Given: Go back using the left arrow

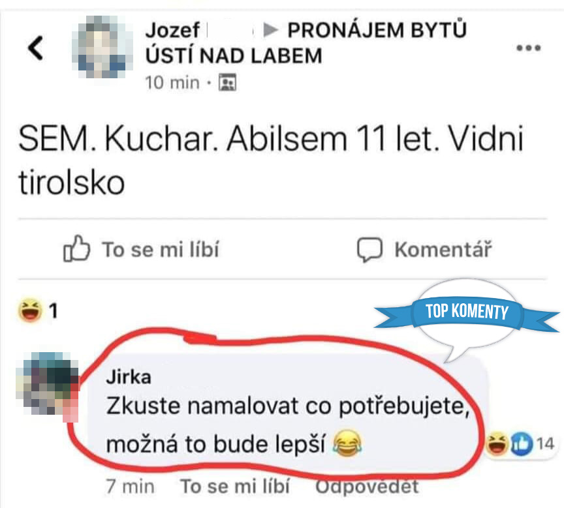Looking at the screenshot, I should pos(36,48).
